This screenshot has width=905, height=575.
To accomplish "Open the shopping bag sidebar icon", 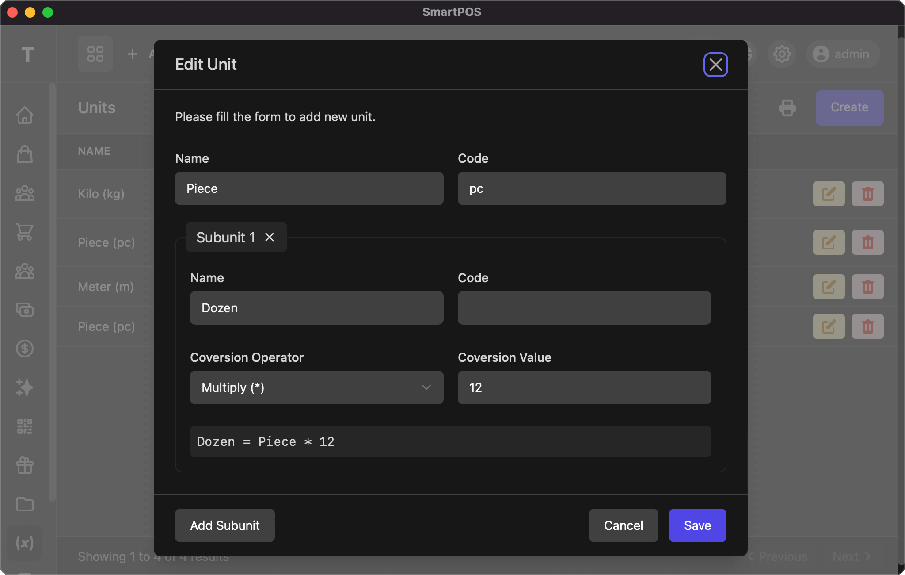I will point(25,154).
